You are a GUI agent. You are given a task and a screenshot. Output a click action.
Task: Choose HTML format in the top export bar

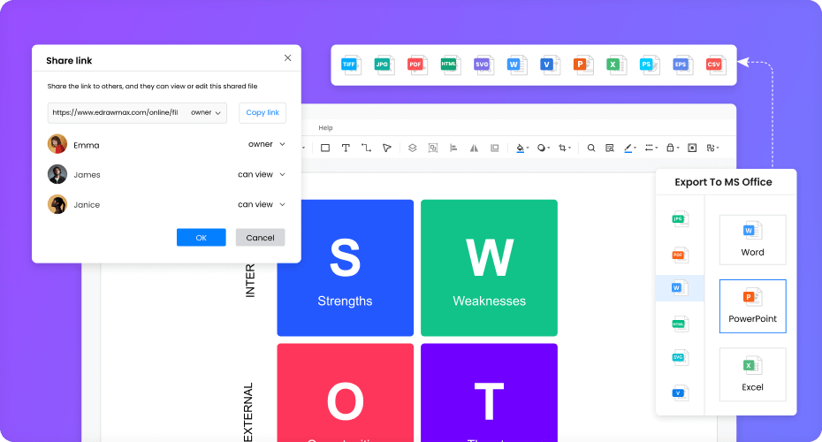point(450,65)
